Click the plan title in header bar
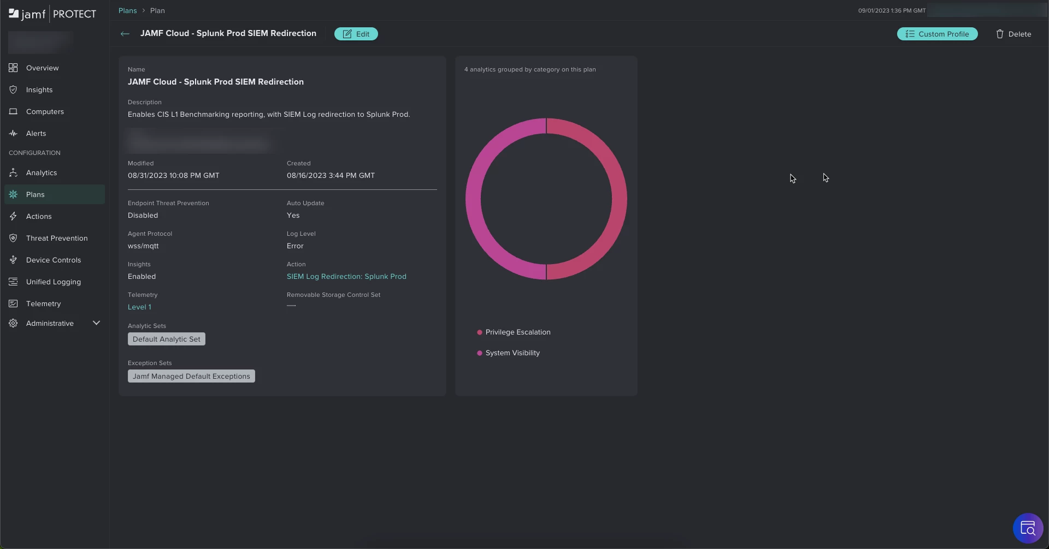 click(228, 33)
